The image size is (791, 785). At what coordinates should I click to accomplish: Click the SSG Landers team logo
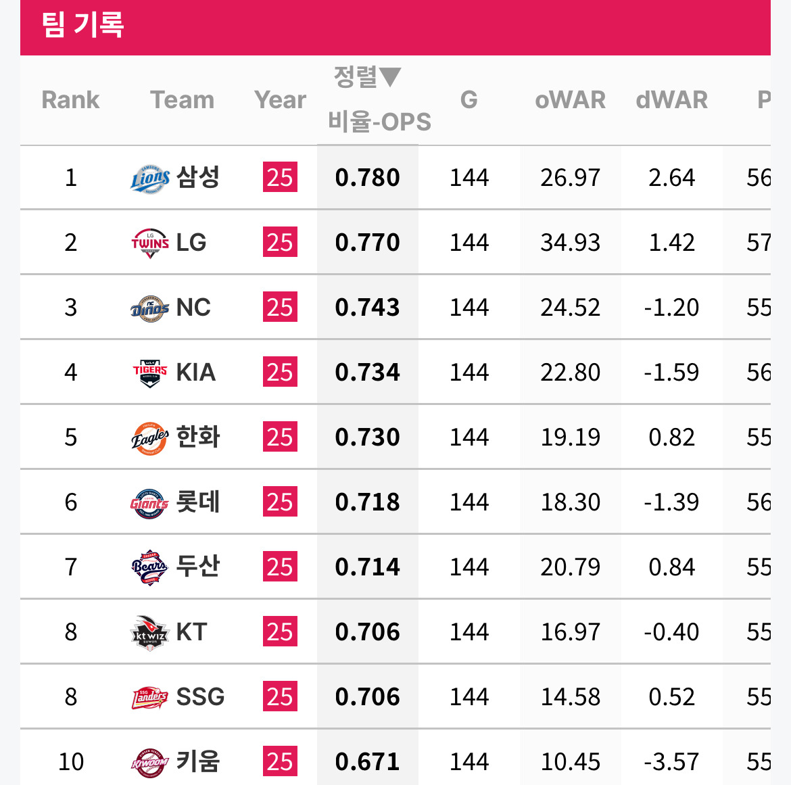point(150,698)
